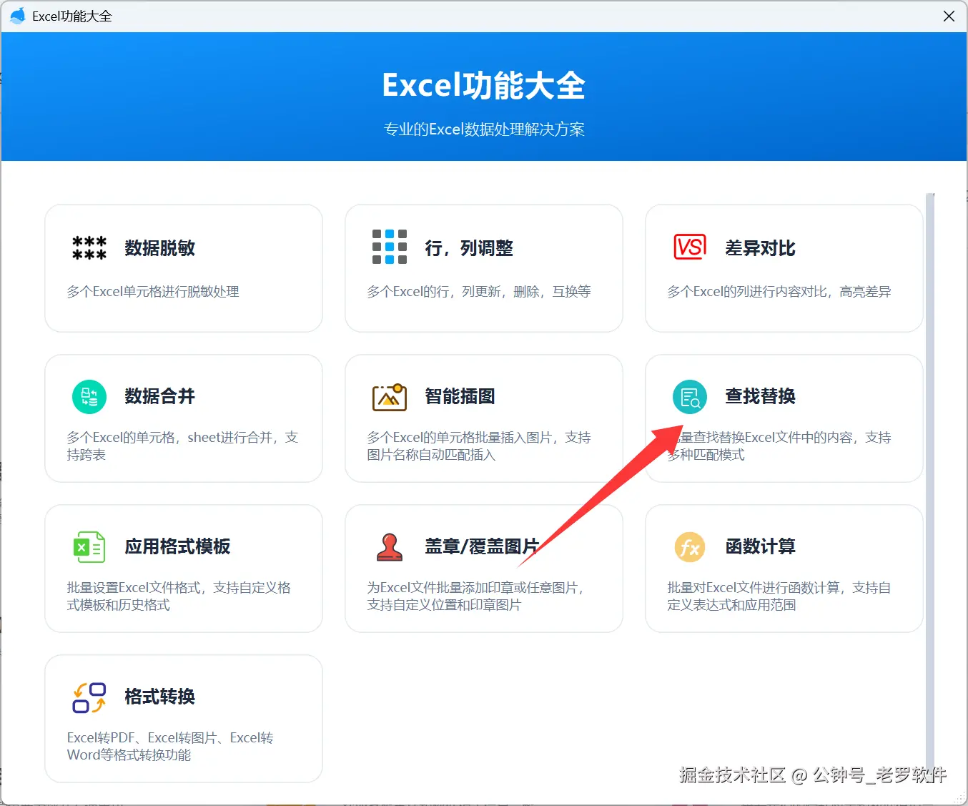Close the Excel功能大全 window
The width and height of the screenshot is (968, 806).
949,16
